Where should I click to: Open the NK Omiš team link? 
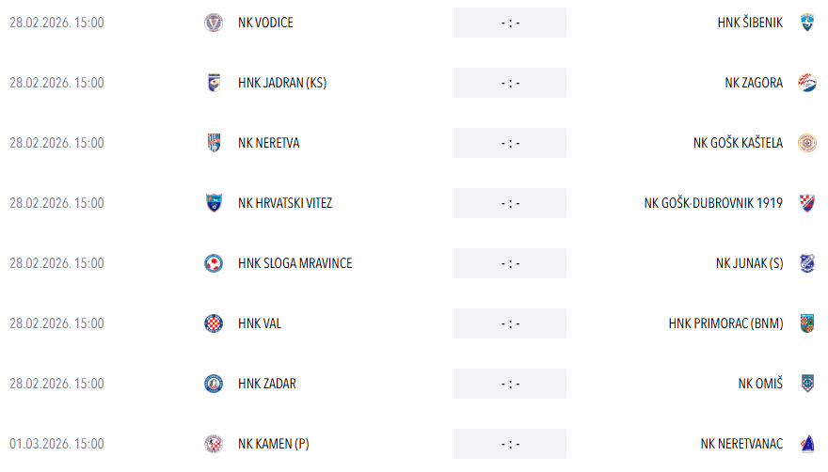(x=760, y=384)
